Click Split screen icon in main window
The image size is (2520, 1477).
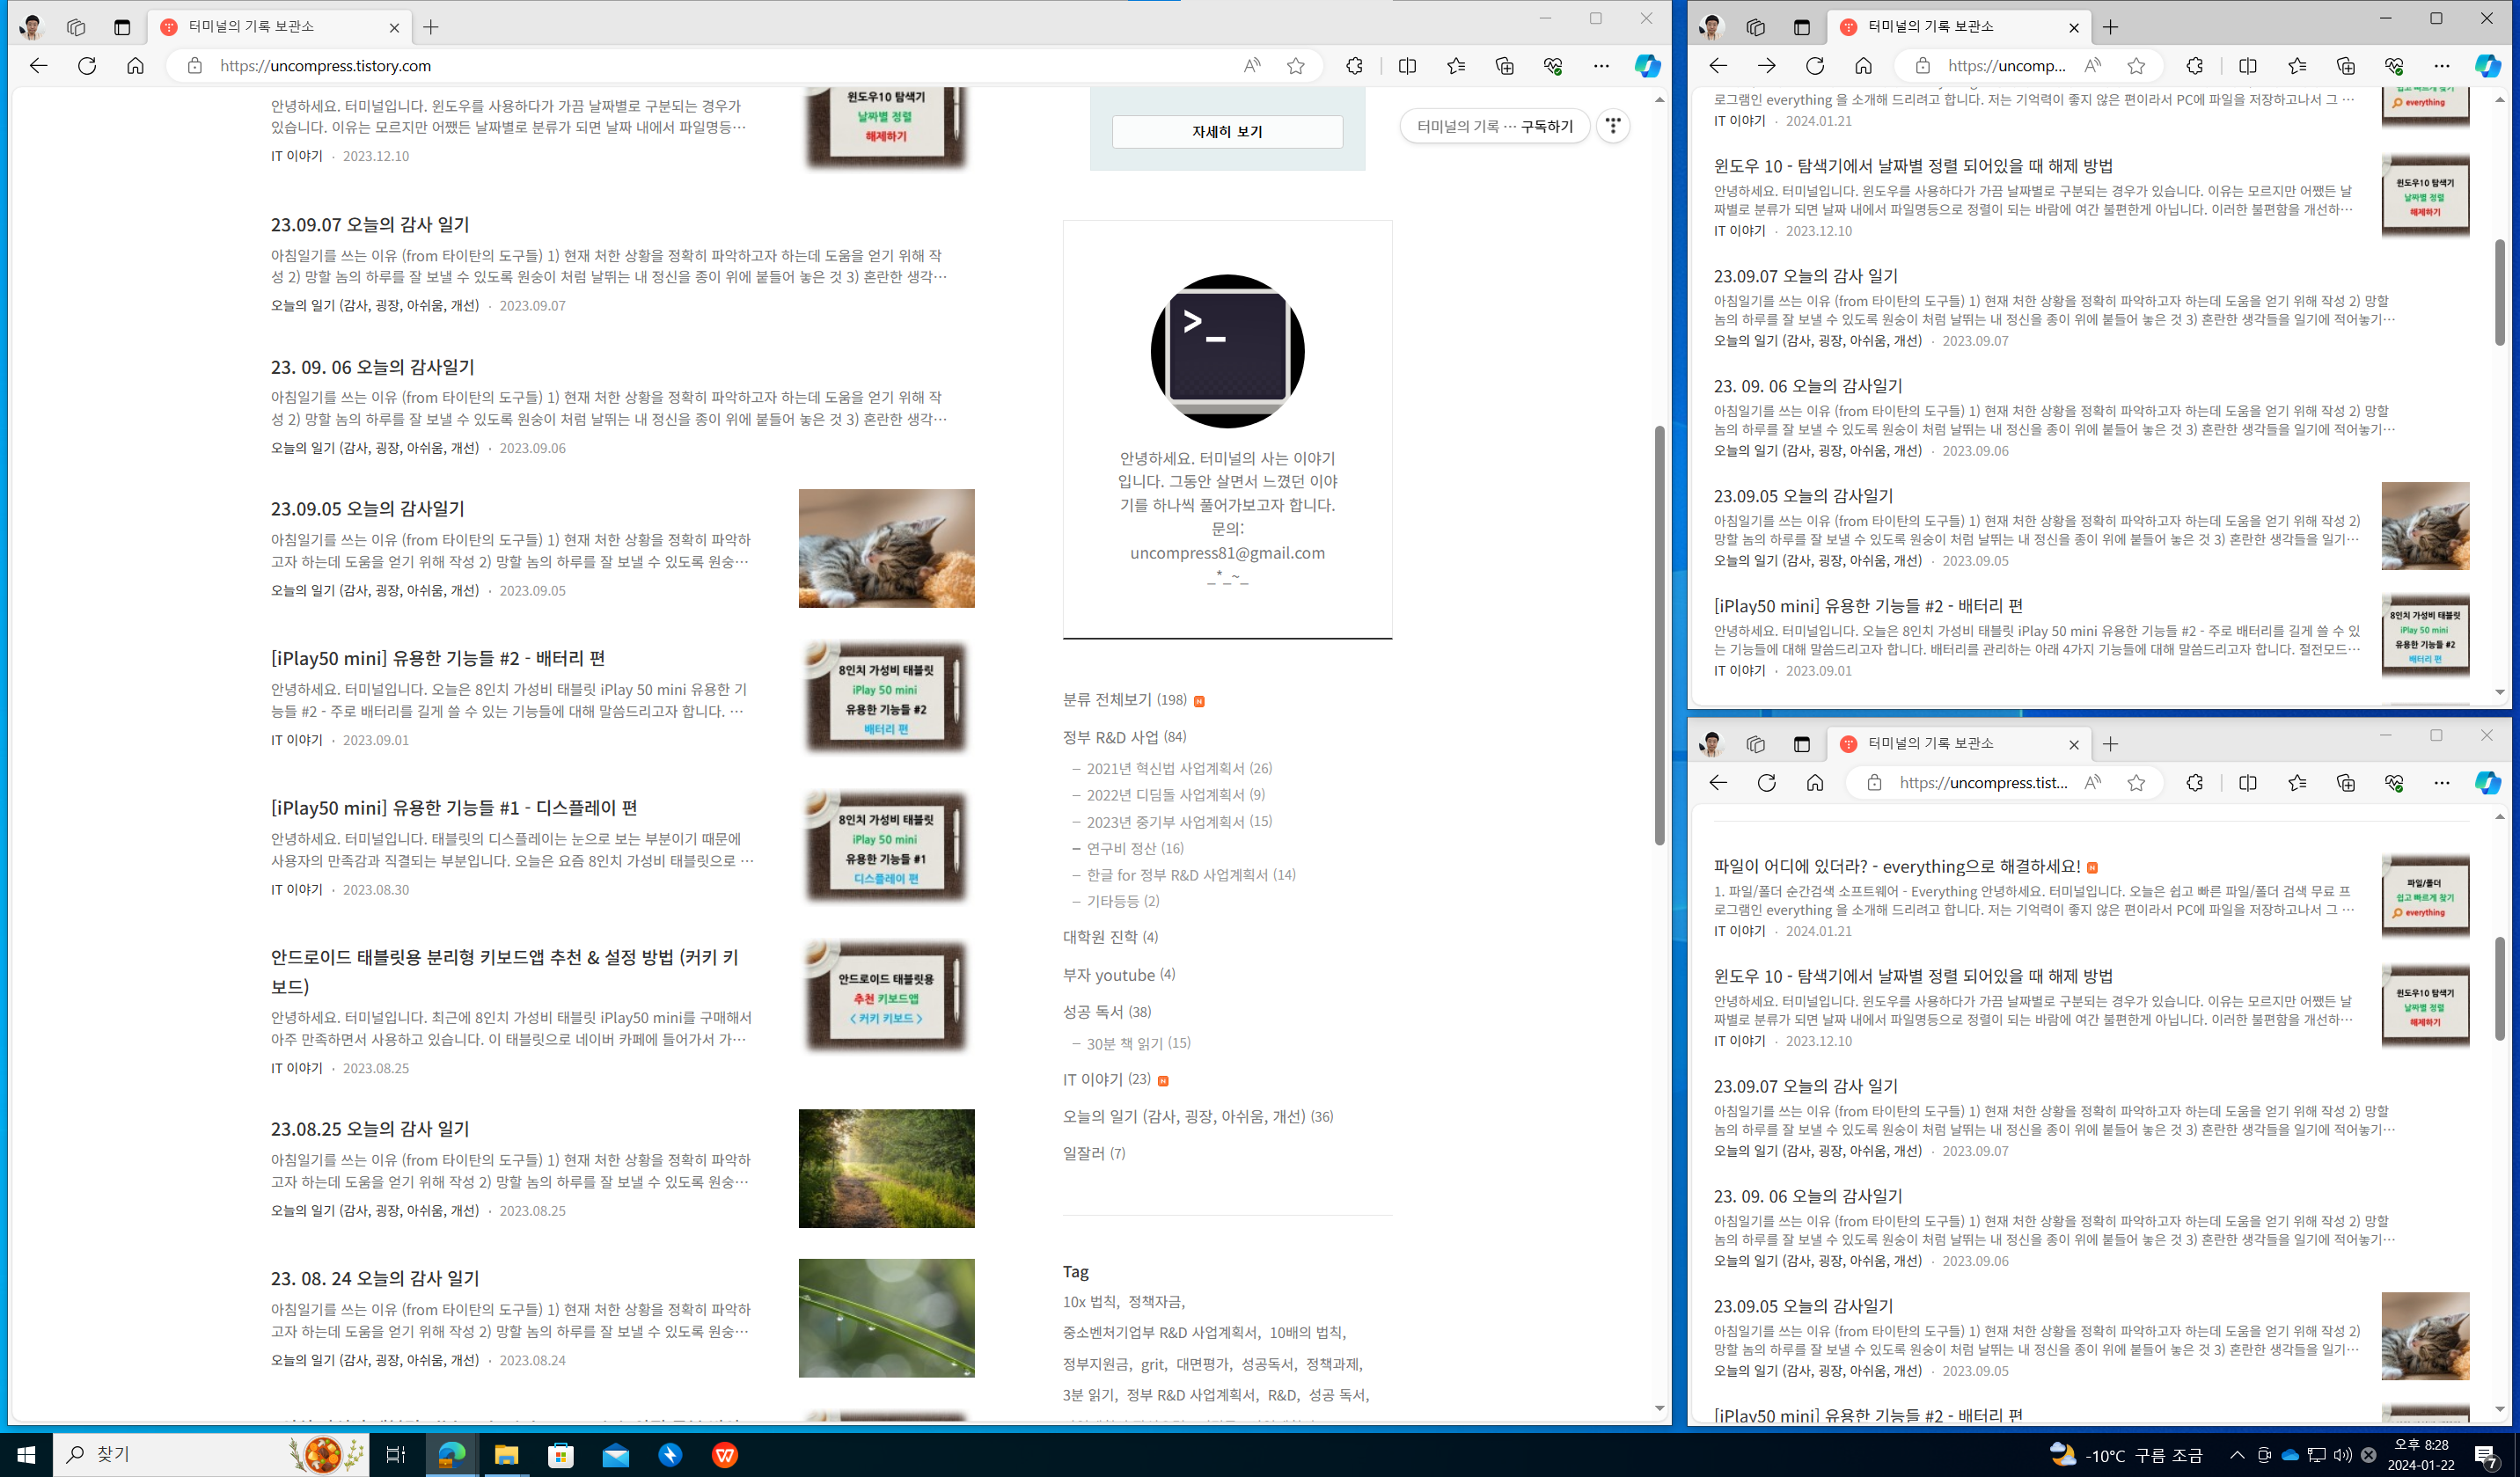coord(1407,66)
